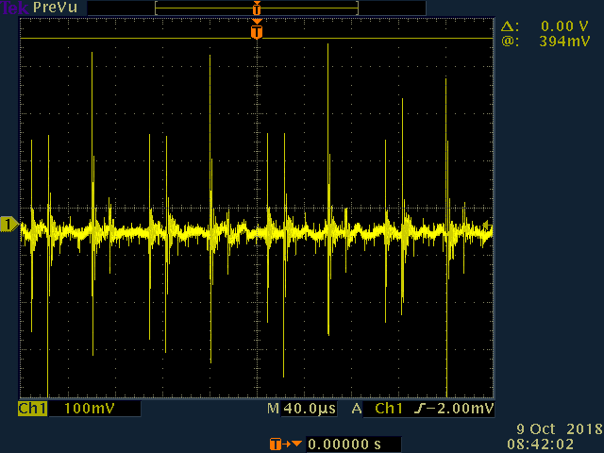Select the Channel 1 ground reference marker

pyautogui.click(x=8, y=224)
